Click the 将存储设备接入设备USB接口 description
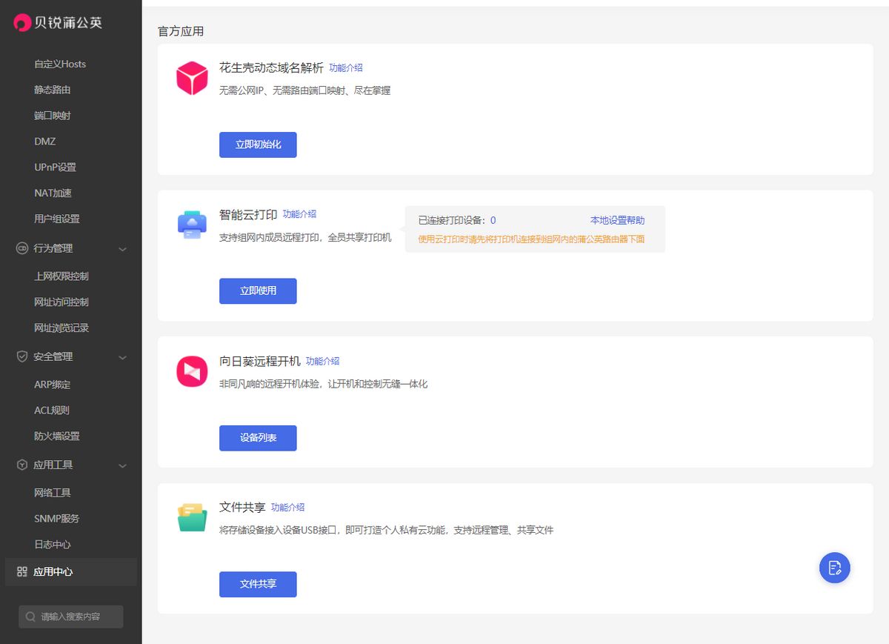The width and height of the screenshot is (889, 644). (x=386, y=530)
